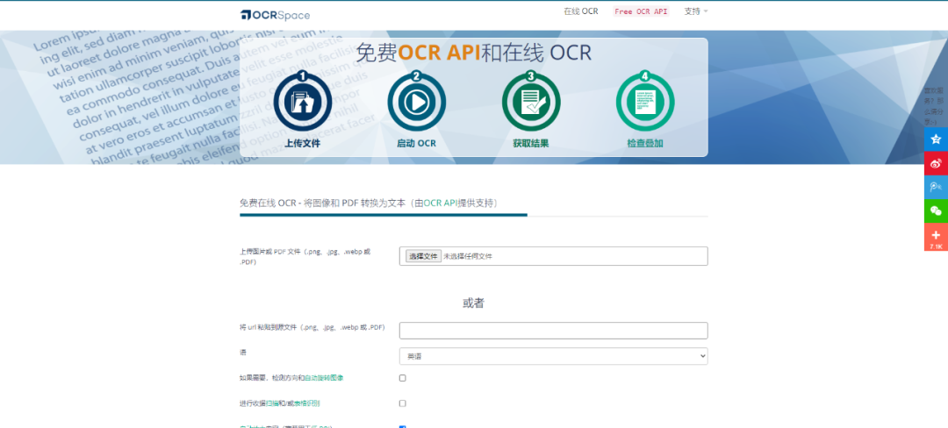948x428 pixels.
Task: Enable the auto-rotate image checkbox
Action: click(403, 378)
